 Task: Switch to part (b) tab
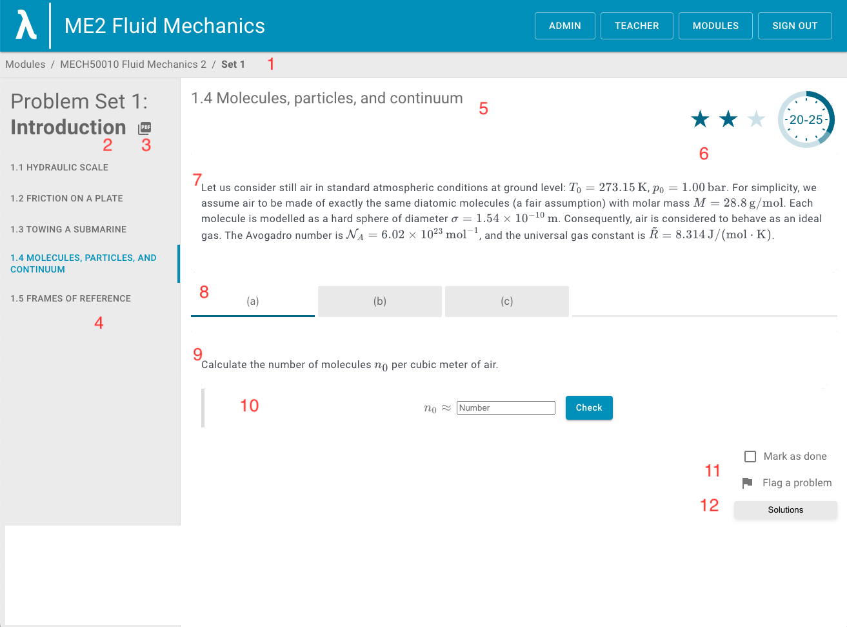click(379, 301)
